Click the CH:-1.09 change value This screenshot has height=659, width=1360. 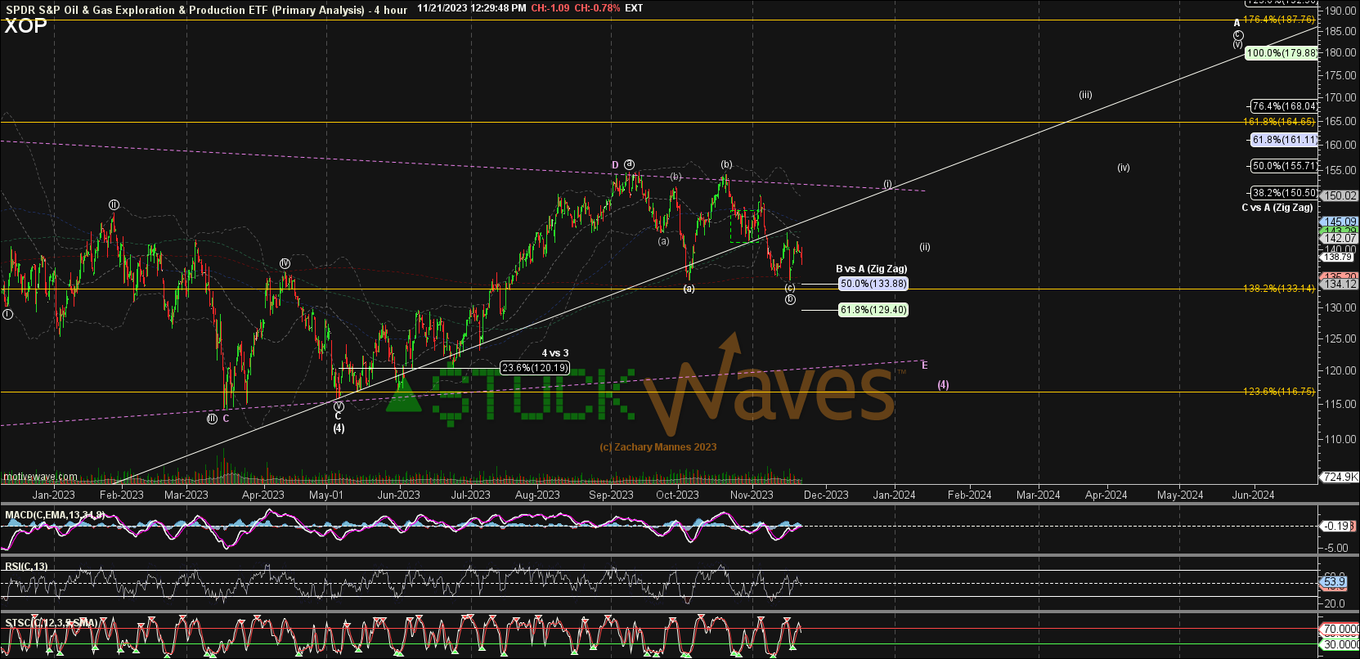[x=550, y=8]
